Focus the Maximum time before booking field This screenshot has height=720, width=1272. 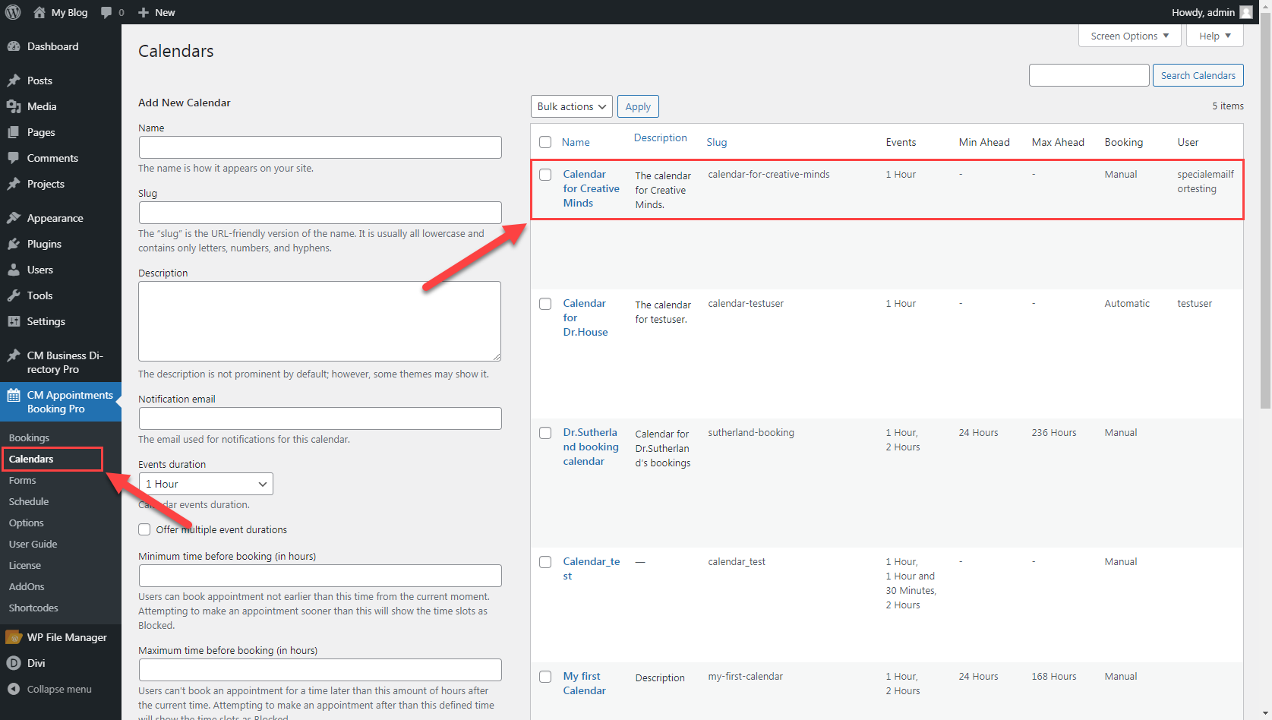(320, 670)
